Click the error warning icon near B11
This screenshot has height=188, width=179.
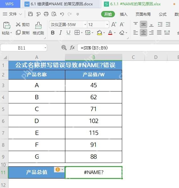click(x=58, y=170)
